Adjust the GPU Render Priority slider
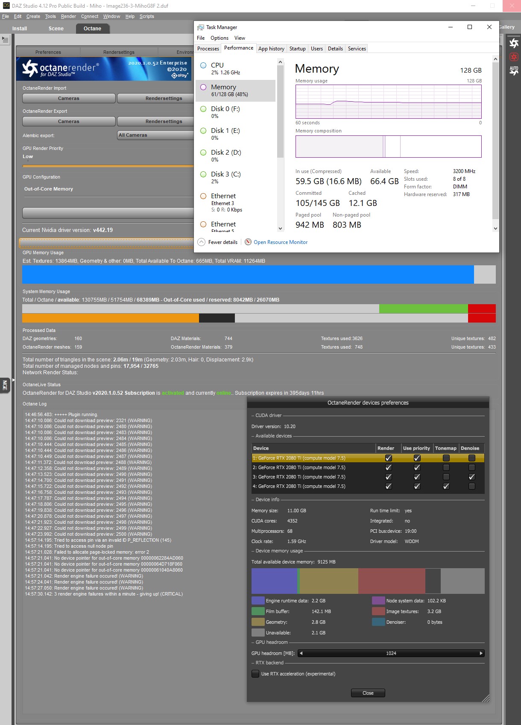521x725 pixels. (x=108, y=166)
